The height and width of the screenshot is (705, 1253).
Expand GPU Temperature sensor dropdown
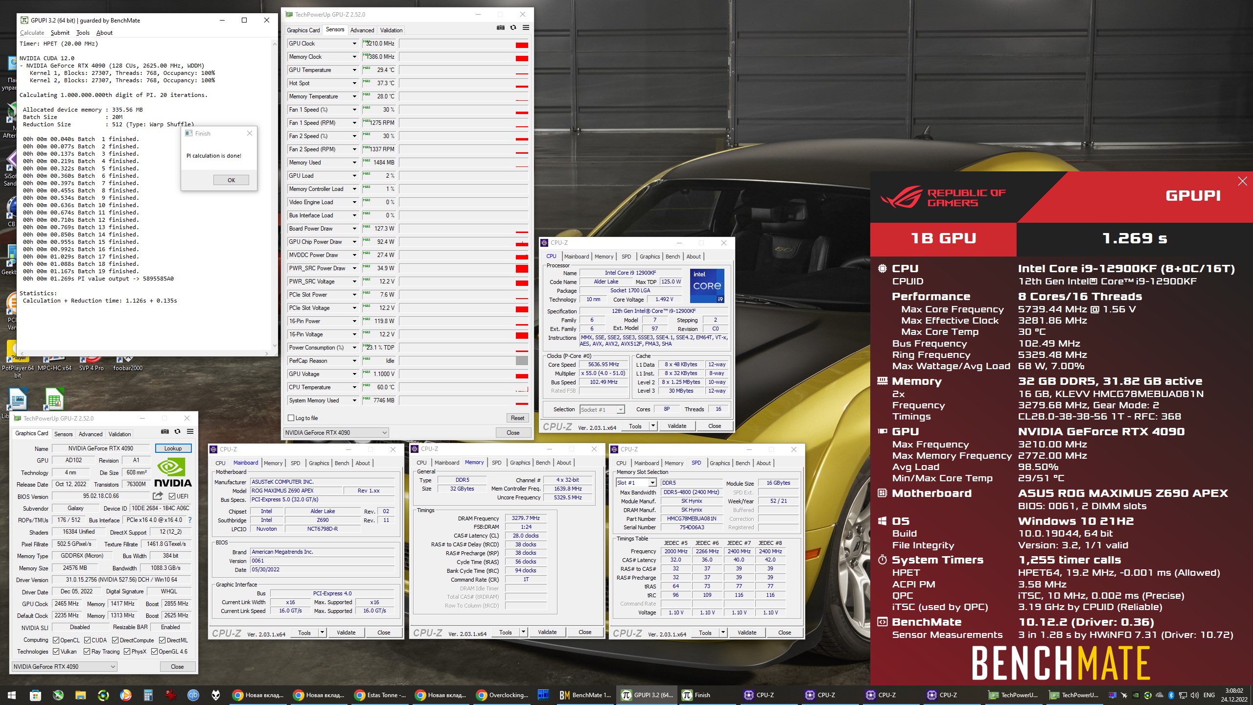pyautogui.click(x=354, y=70)
